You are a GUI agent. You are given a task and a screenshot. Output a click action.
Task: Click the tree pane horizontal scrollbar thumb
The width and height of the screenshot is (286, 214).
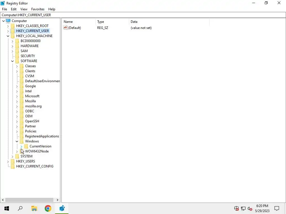pos(29,200)
